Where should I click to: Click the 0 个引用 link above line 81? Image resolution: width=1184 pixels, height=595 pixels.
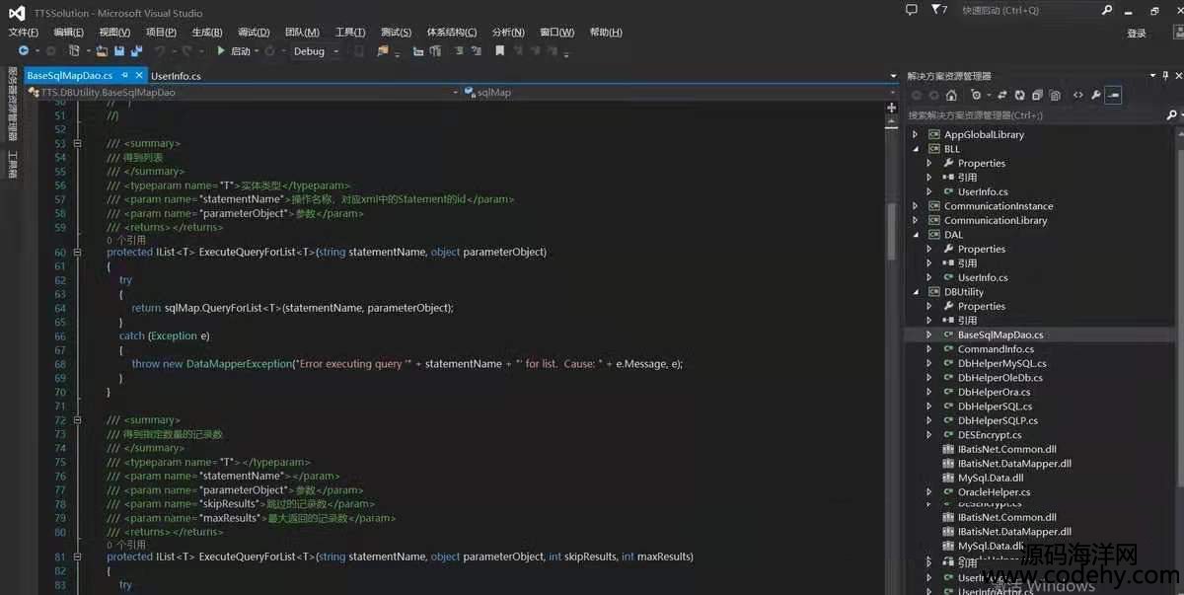tap(125, 545)
